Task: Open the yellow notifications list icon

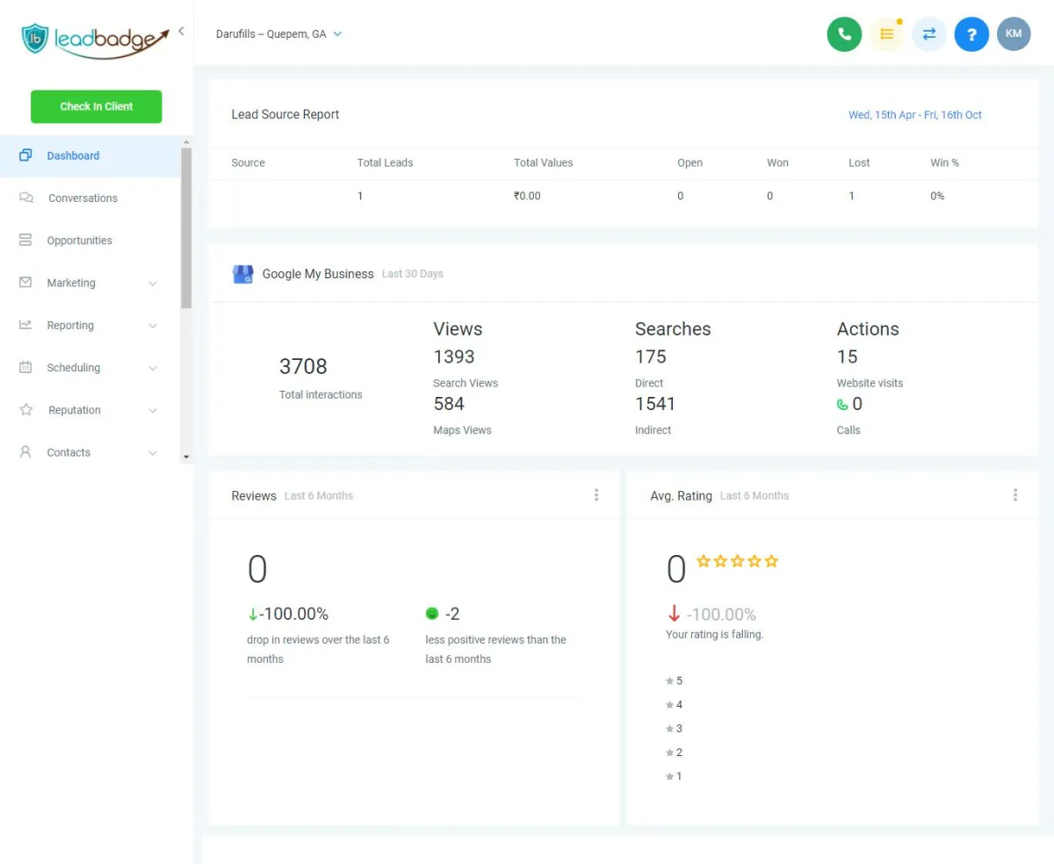Action: [x=887, y=34]
